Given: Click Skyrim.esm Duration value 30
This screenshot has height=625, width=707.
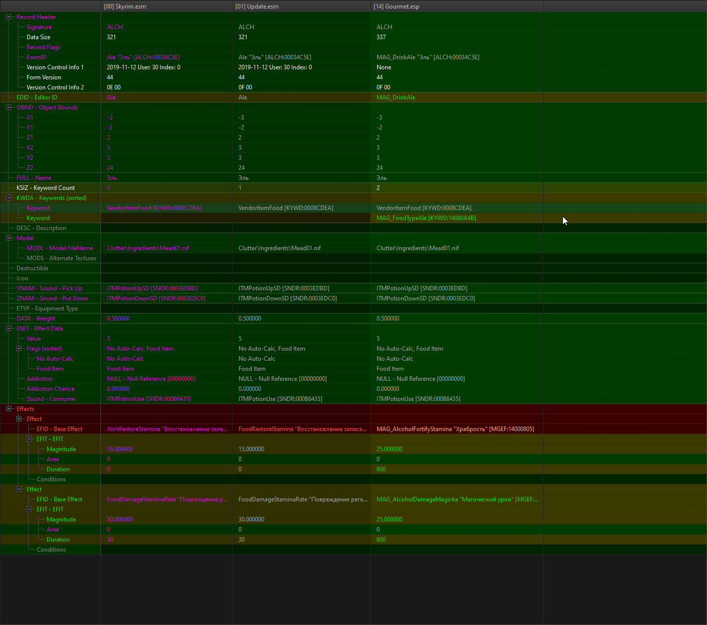Looking at the screenshot, I should click(x=110, y=540).
